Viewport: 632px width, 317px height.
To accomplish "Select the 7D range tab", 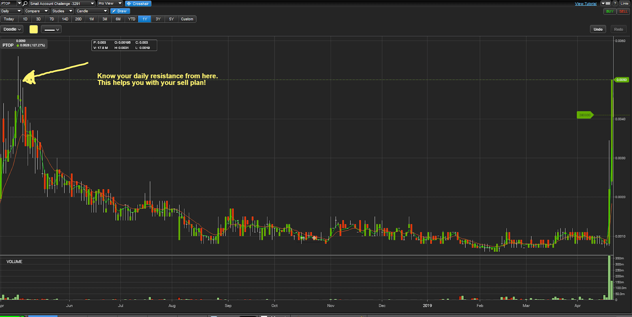I will [52, 19].
